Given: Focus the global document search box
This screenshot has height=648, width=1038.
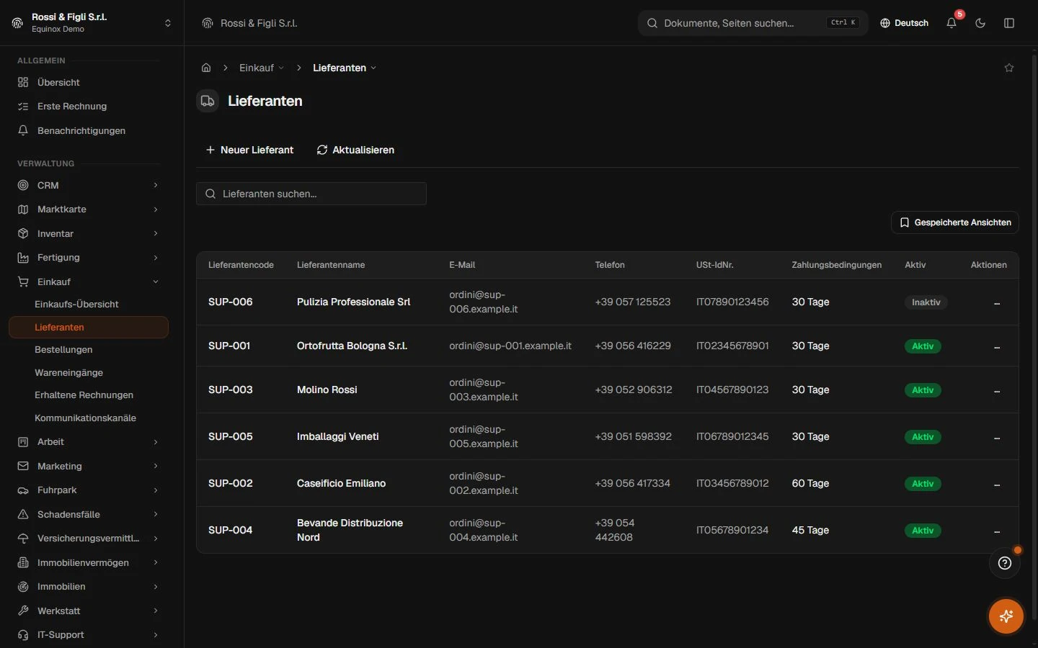Looking at the screenshot, I should pos(753,23).
